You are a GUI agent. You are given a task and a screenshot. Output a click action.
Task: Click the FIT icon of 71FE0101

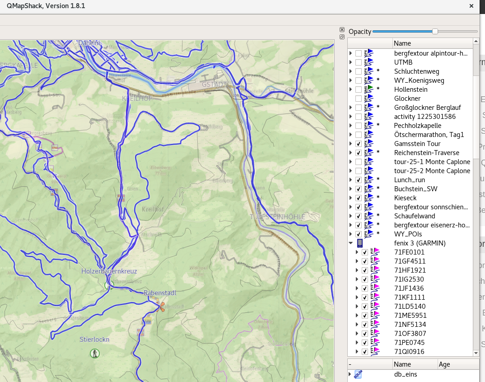click(374, 252)
